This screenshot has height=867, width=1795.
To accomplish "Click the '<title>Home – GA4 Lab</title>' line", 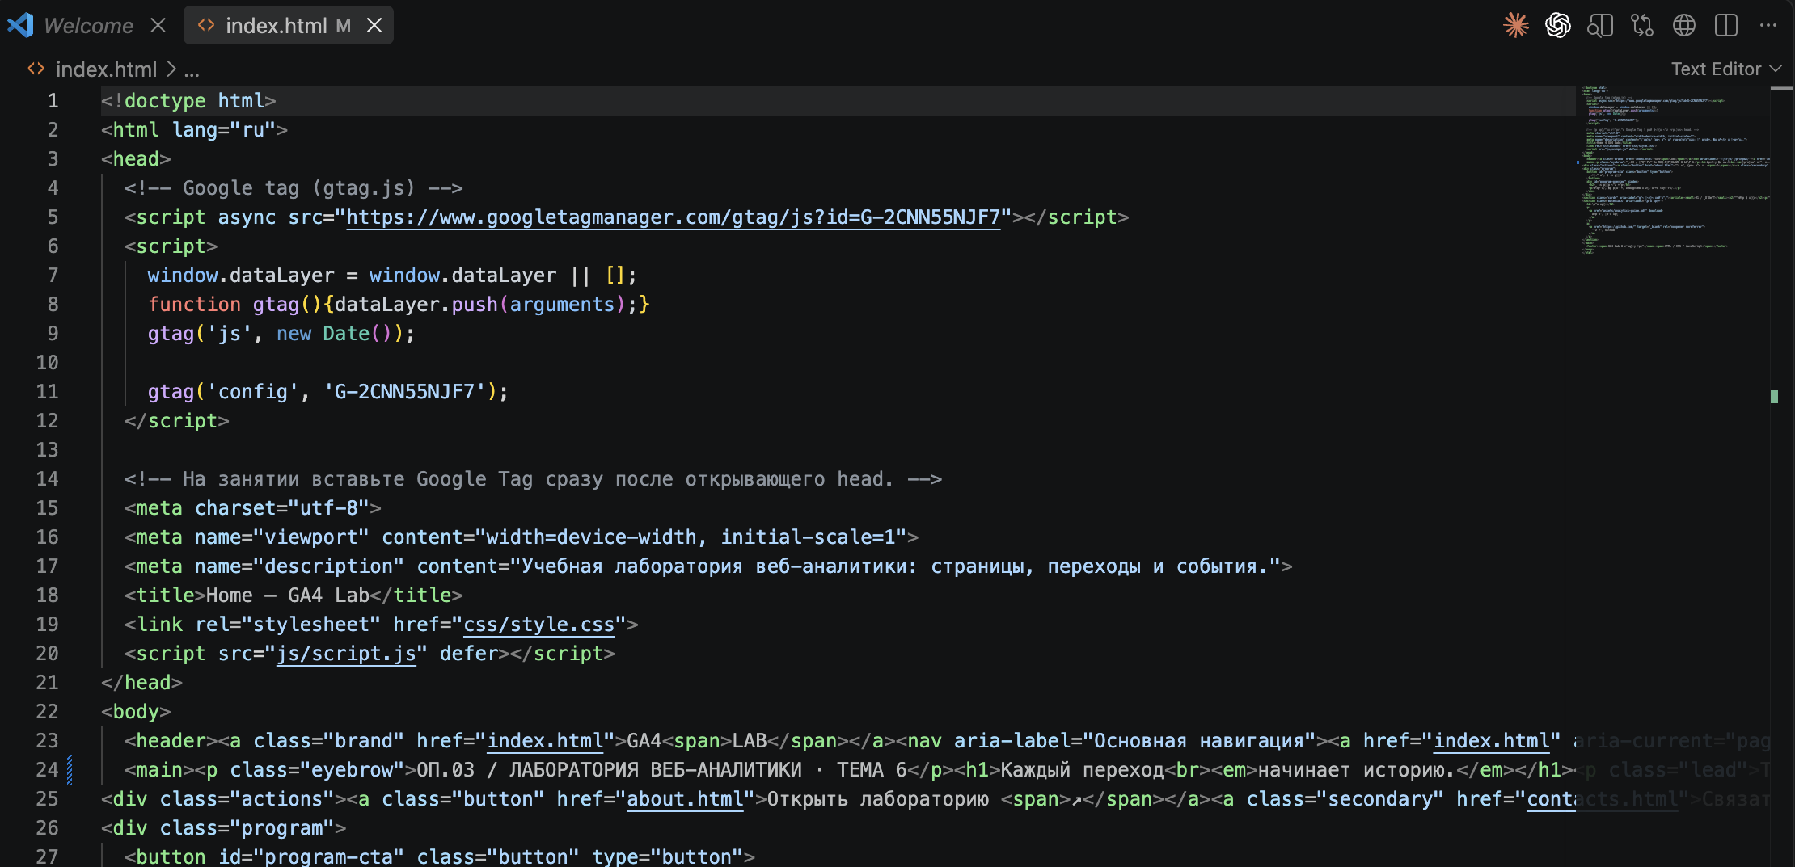I will coord(294,596).
